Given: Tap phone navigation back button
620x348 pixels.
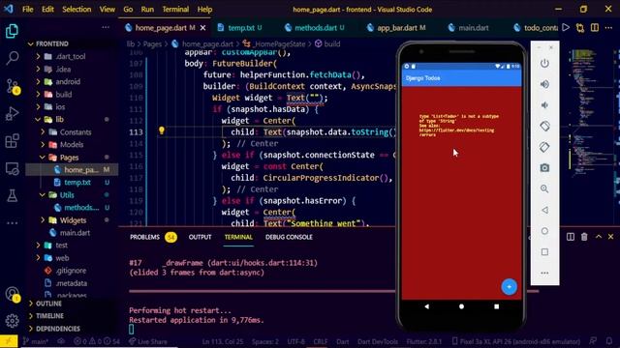Looking at the screenshot, I should 426,306.
